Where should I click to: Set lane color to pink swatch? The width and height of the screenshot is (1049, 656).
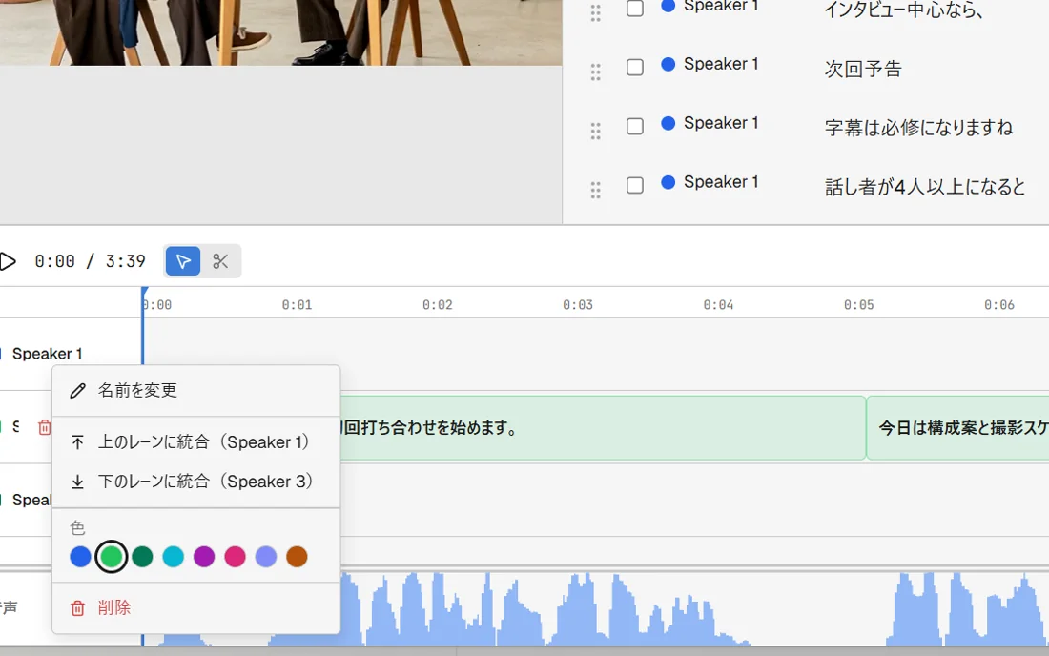click(235, 557)
